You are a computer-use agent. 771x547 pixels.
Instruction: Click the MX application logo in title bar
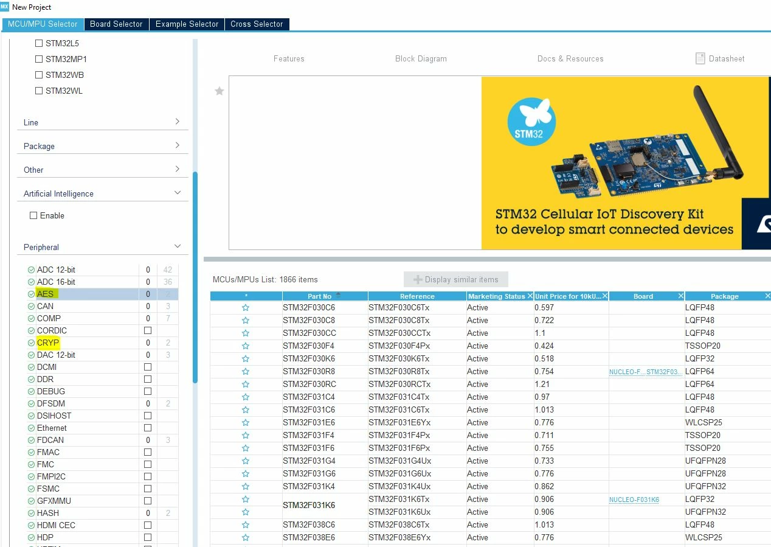[5, 7]
